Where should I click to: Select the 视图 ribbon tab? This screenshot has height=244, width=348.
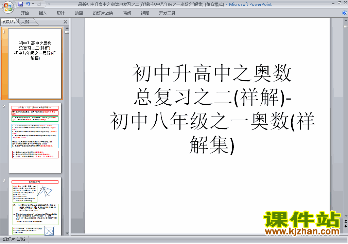coord(145,13)
